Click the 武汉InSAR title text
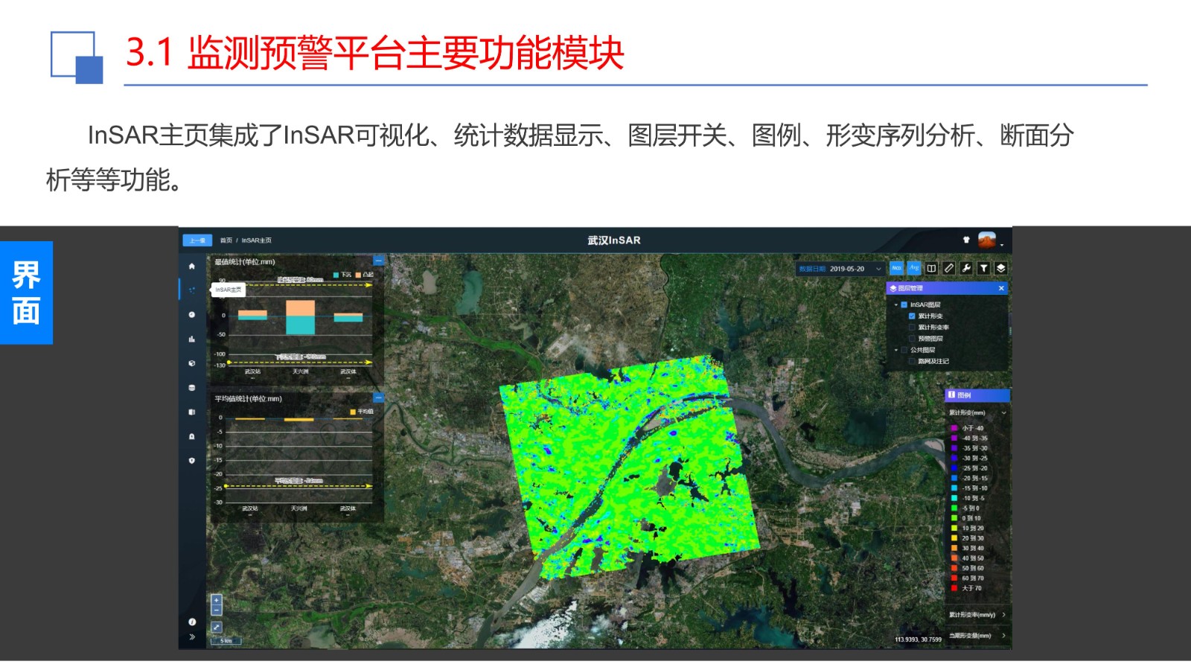Image resolution: width=1191 pixels, height=670 pixels. tap(614, 240)
